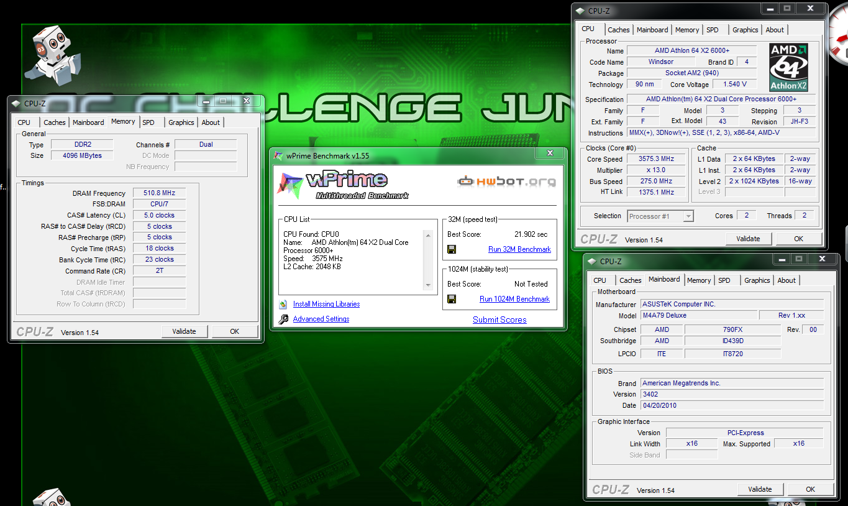Open CPU tab in Mainboard CPU-Z window

600,280
